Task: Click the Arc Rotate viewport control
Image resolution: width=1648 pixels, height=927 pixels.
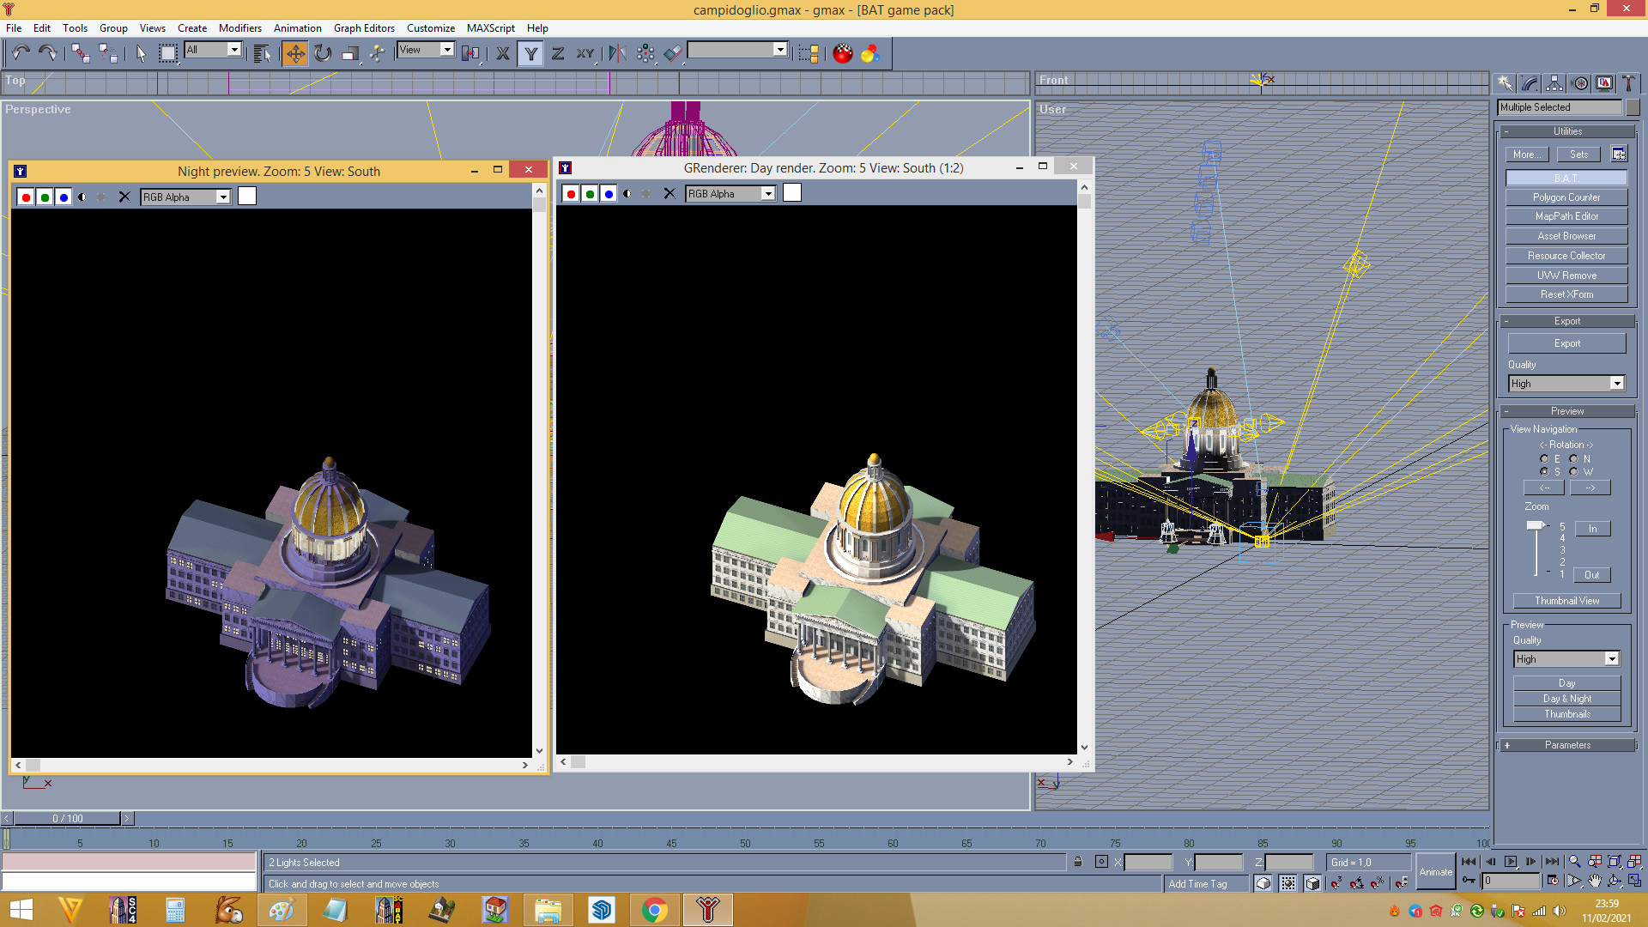Action: point(1615,881)
